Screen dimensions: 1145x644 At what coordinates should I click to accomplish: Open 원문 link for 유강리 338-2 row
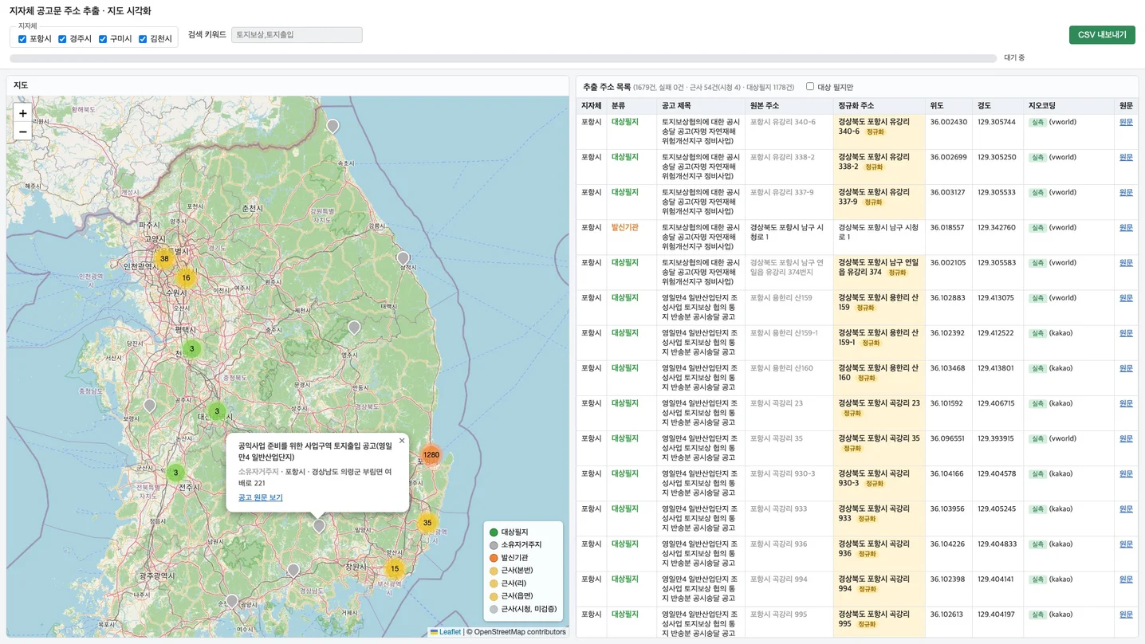click(1126, 157)
